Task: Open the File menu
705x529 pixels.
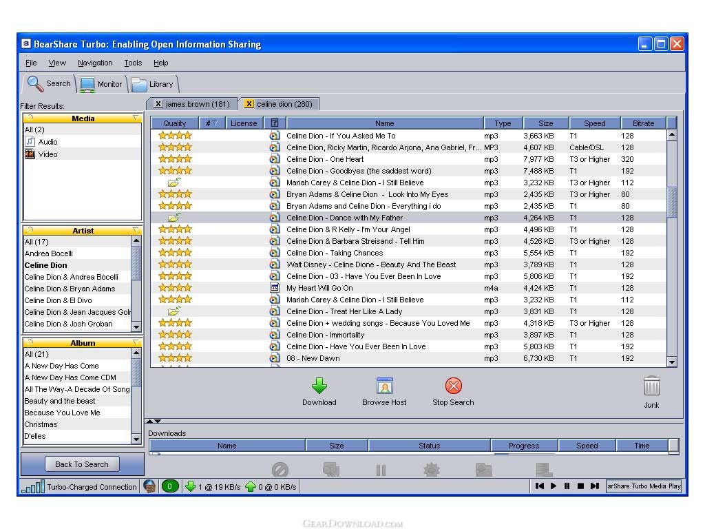Action: pyautogui.click(x=31, y=63)
